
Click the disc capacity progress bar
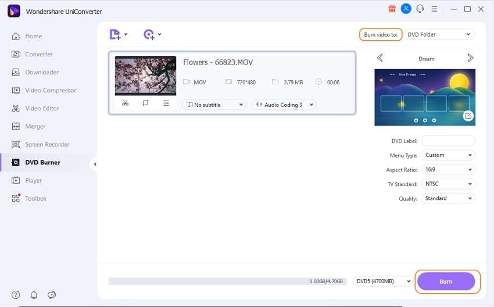coord(227,281)
